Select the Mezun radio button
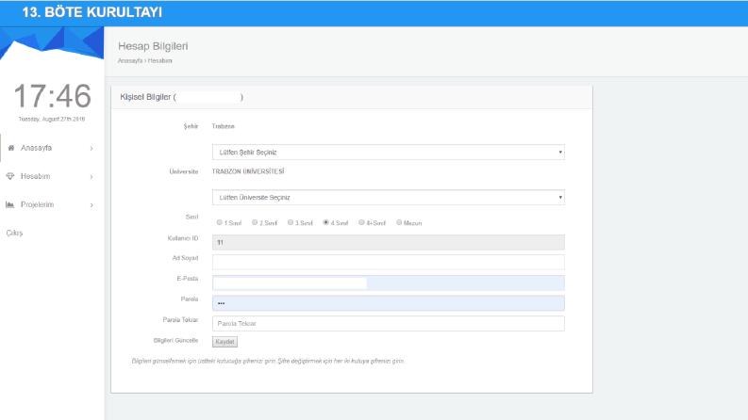Image resolution: width=748 pixels, height=420 pixels. (399, 222)
